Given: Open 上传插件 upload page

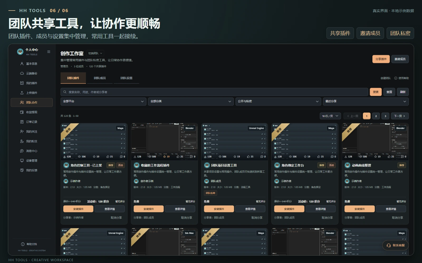Looking at the screenshot, I should click(32, 93).
